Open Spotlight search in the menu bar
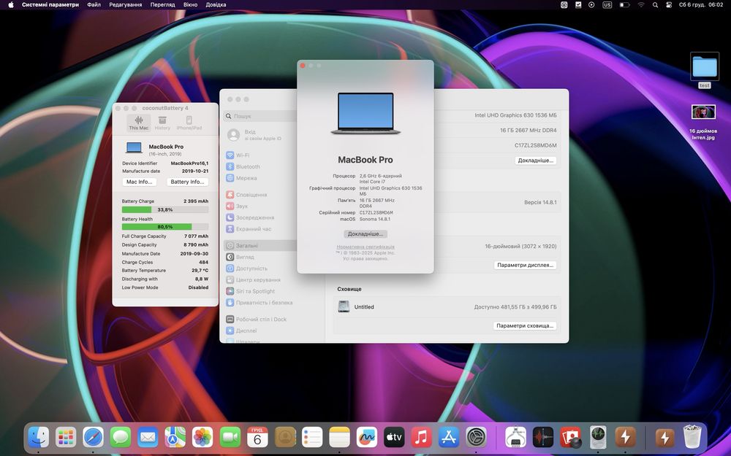The image size is (731, 456). click(655, 4)
